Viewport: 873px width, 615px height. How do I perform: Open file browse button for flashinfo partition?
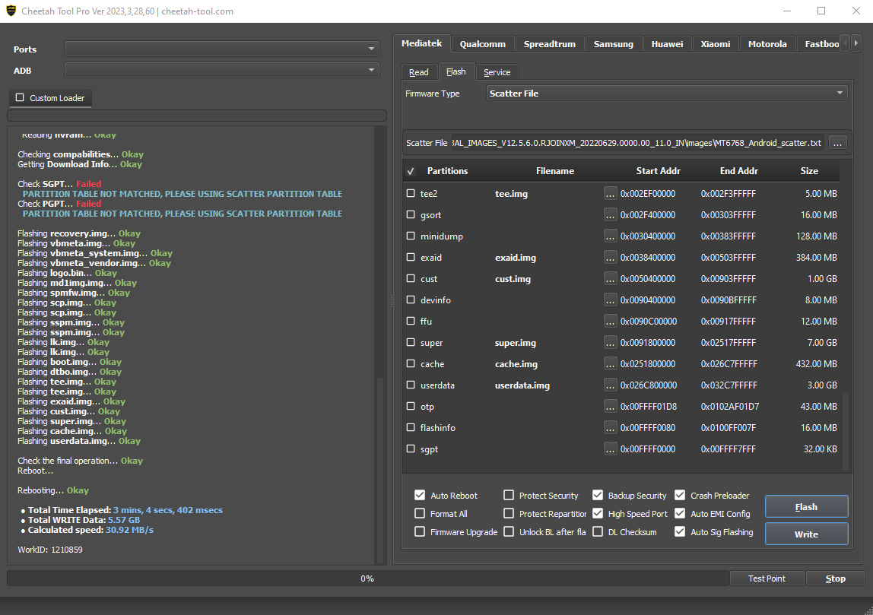(610, 428)
